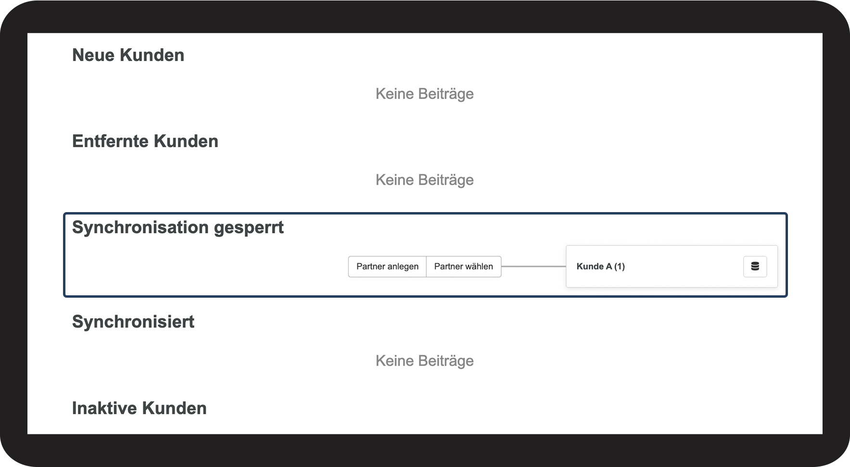This screenshot has width=850, height=467.
Task: Click the word "Entfernte" in the second heading
Action: click(x=110, y=141)
